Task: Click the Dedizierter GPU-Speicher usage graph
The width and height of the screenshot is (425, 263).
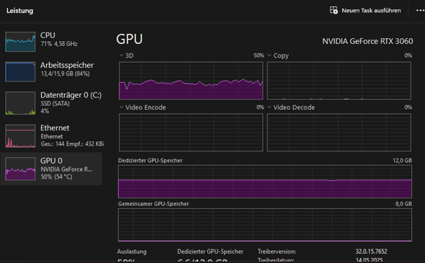Action: click(x=265, y=182)
